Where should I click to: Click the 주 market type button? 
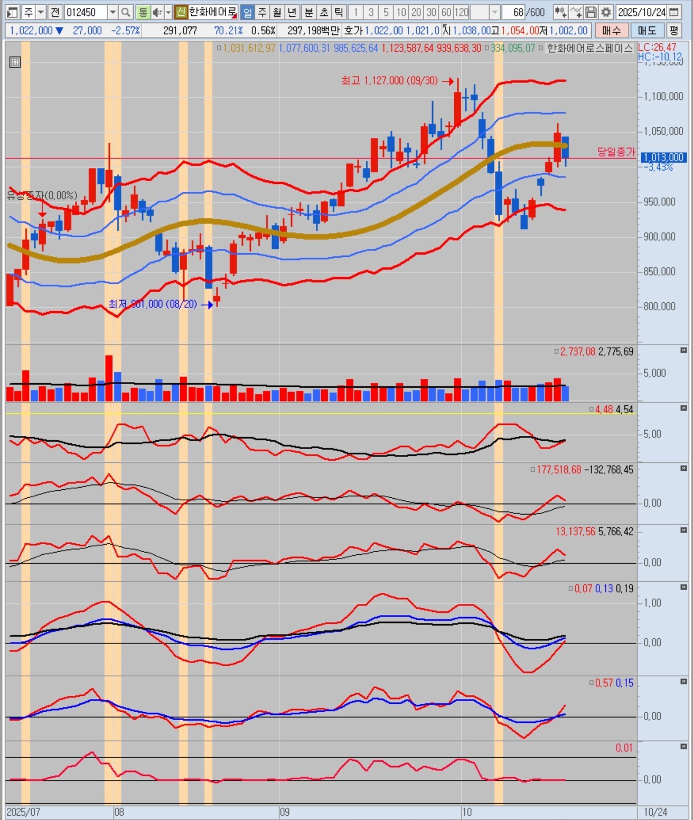pyautogui.click(x=29, y=12)
